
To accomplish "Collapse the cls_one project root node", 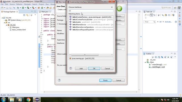I will [2, 18].
